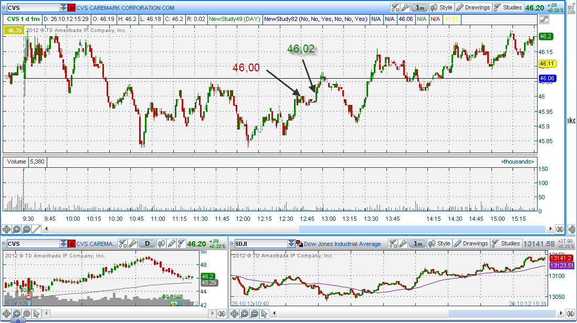Click the curve icon at chart top-right
Image resolution: width=577 pixels, height=323 pixels.
pos(544,19)
